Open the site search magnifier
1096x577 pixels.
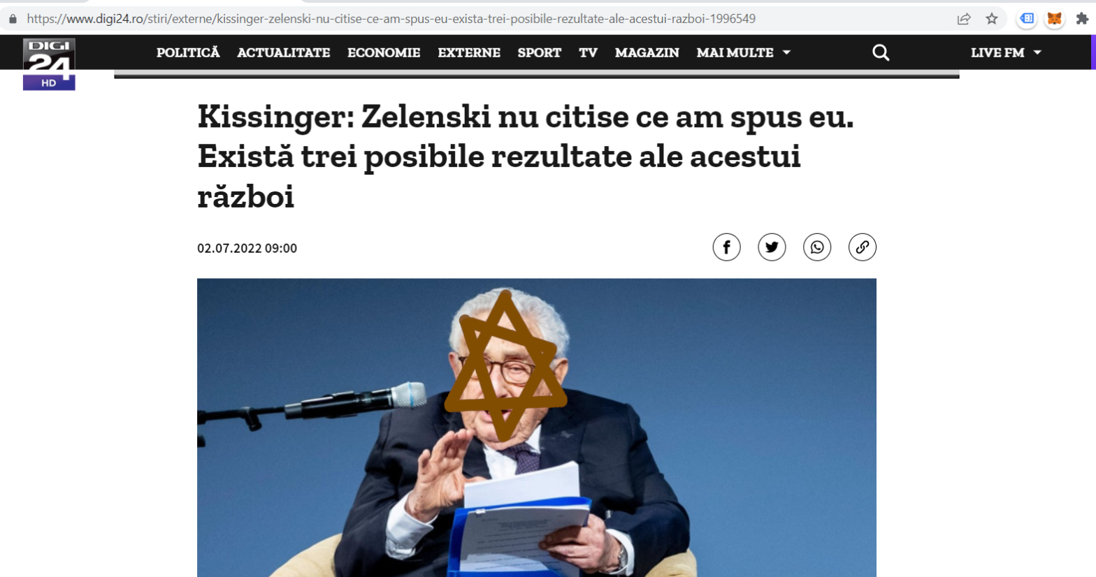pyautogui.click(x=881, y=52)
